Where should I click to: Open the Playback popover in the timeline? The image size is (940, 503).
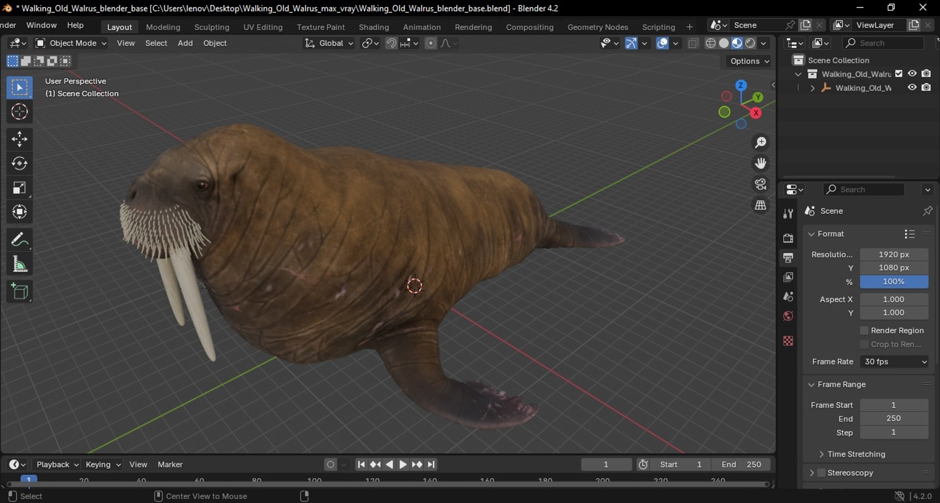[58, 464]
